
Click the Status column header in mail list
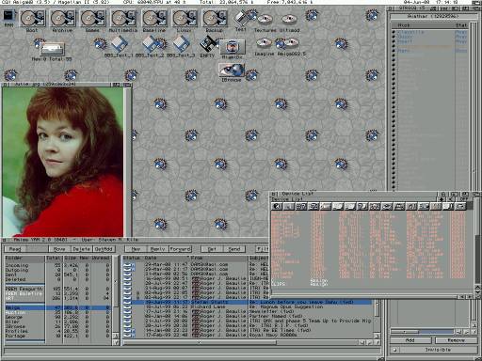tap(132, 258)
